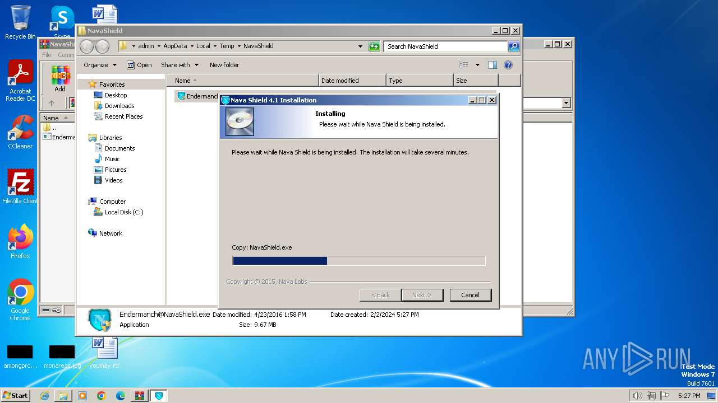Image resolution: width=718 pixels, height=403 pixels.
Task: Click the volume tray icon
Action: (637, 396)
